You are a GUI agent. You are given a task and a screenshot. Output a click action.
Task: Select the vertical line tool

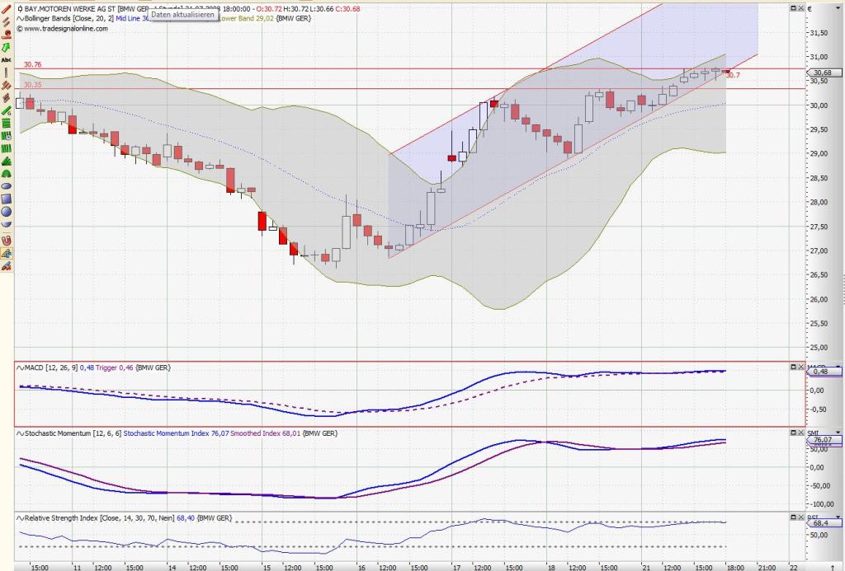(x=7, y=73)
